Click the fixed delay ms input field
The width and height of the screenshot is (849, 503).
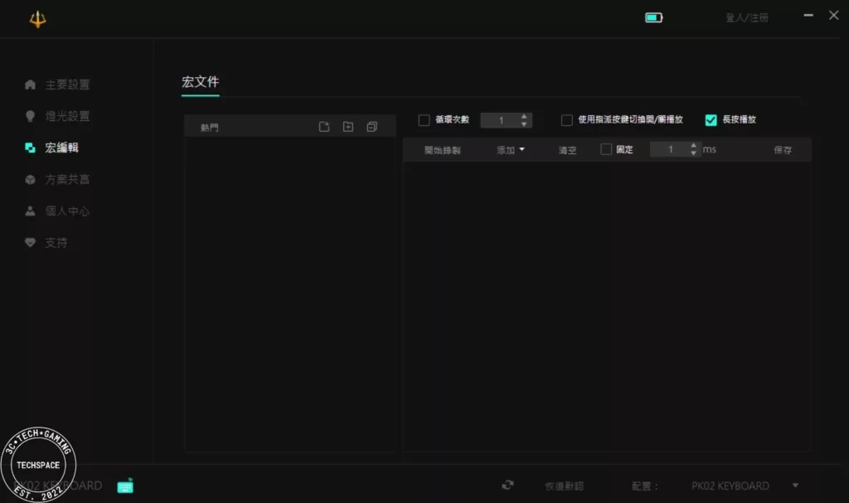coord(670,150)
